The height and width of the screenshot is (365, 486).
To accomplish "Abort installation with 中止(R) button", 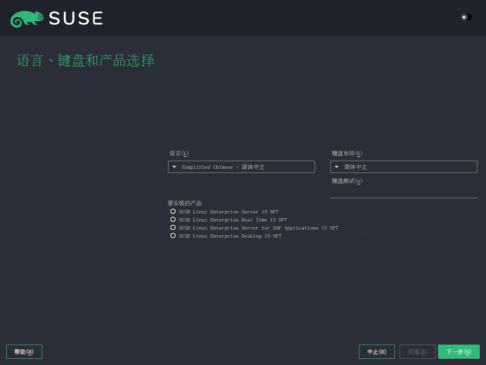I will [376, 352].
